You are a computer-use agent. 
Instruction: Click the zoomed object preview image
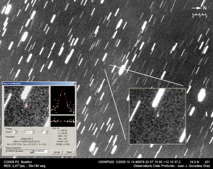click(26, 106)
